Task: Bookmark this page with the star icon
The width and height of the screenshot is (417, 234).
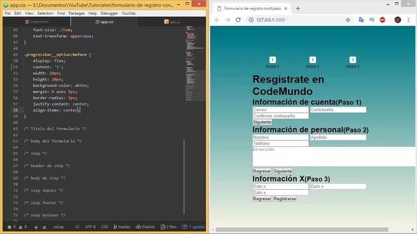Action: [x=348, y=20]
